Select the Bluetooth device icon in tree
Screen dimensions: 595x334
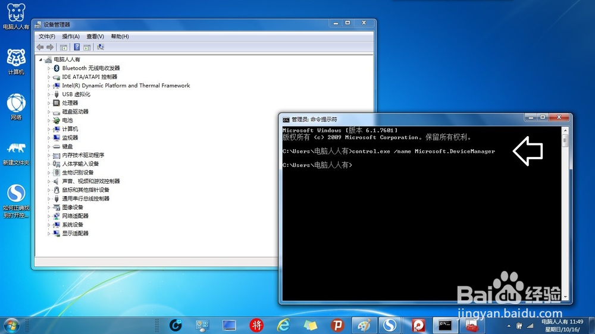57,68
